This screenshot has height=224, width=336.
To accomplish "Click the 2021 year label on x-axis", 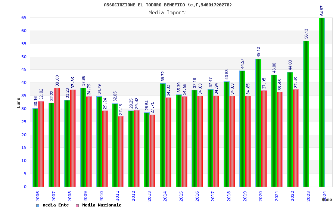I will [x=277, y=196].
